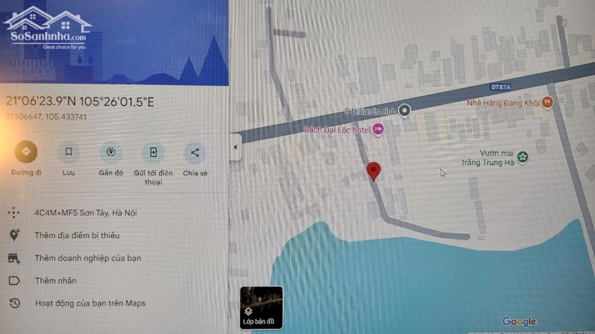Open Hoạt động của bạn trên Maps
This screenshot has width=595, height=334.
[x=90, y=303]
